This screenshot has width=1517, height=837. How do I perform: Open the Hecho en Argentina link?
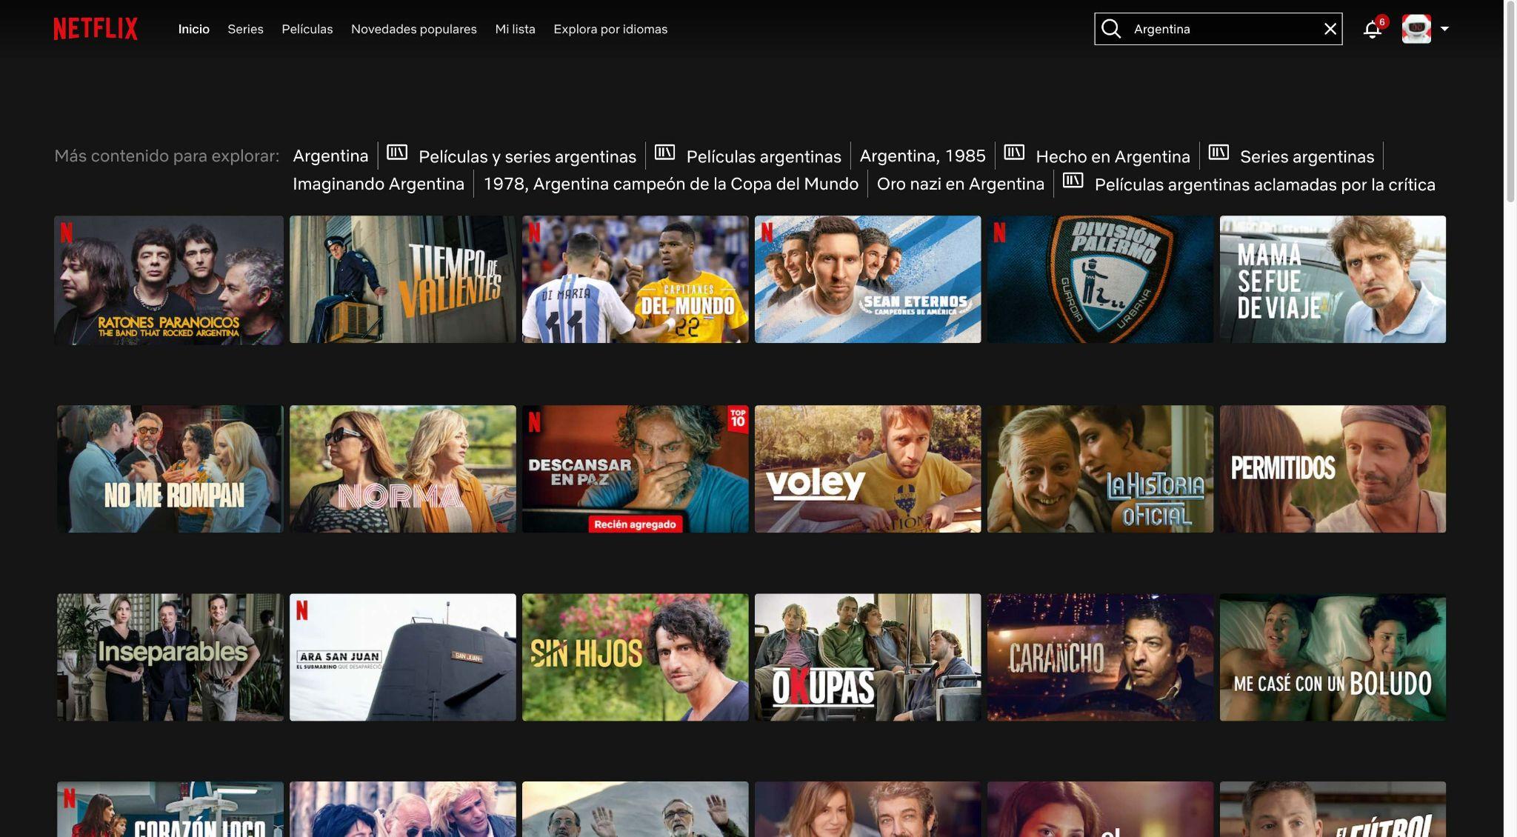(x=1113, y=157)
